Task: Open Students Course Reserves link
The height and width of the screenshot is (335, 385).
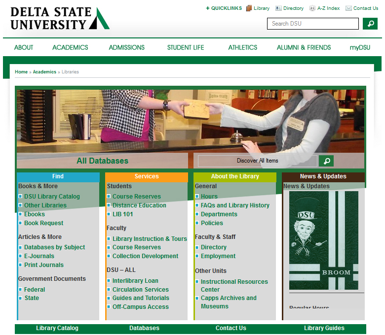Action: [x=137, y=197]
